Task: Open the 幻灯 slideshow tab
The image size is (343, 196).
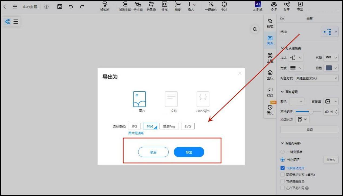Action: click(270, 92)
